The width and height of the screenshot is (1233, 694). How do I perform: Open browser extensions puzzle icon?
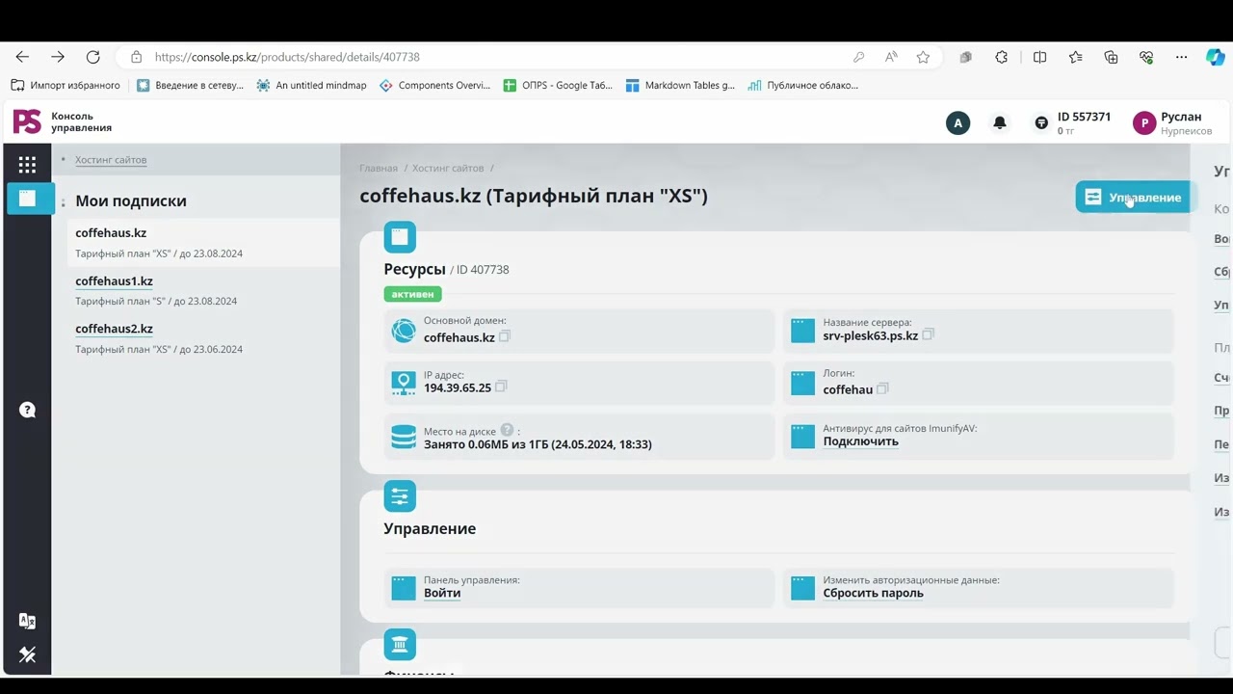pyautogui.click(x=1002, y=57)
